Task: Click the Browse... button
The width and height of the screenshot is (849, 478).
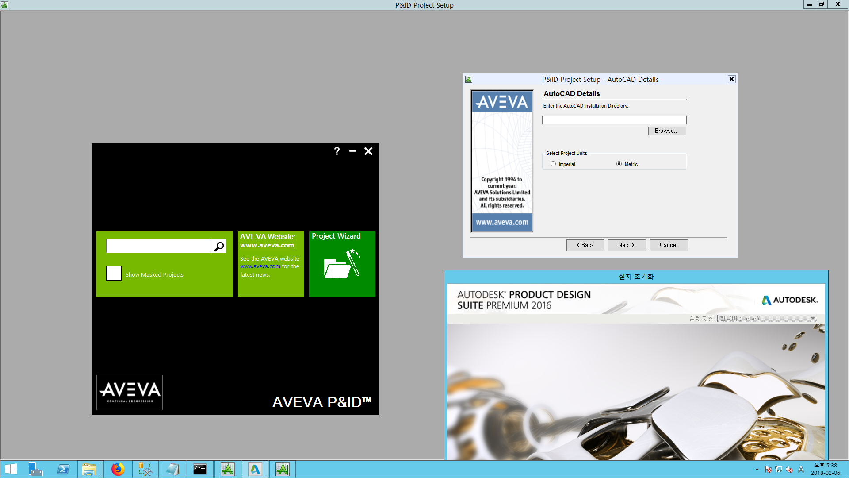Action: point(667,131)
